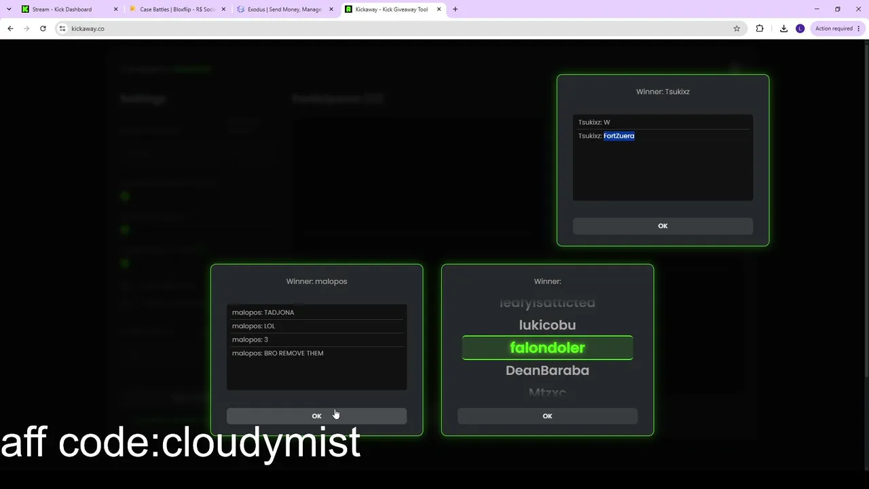Click the Action required button

click(x=834, y=29)
